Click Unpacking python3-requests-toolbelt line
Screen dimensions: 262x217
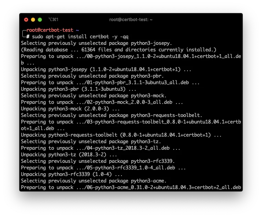pyautogui.click(x=121, y=135)
